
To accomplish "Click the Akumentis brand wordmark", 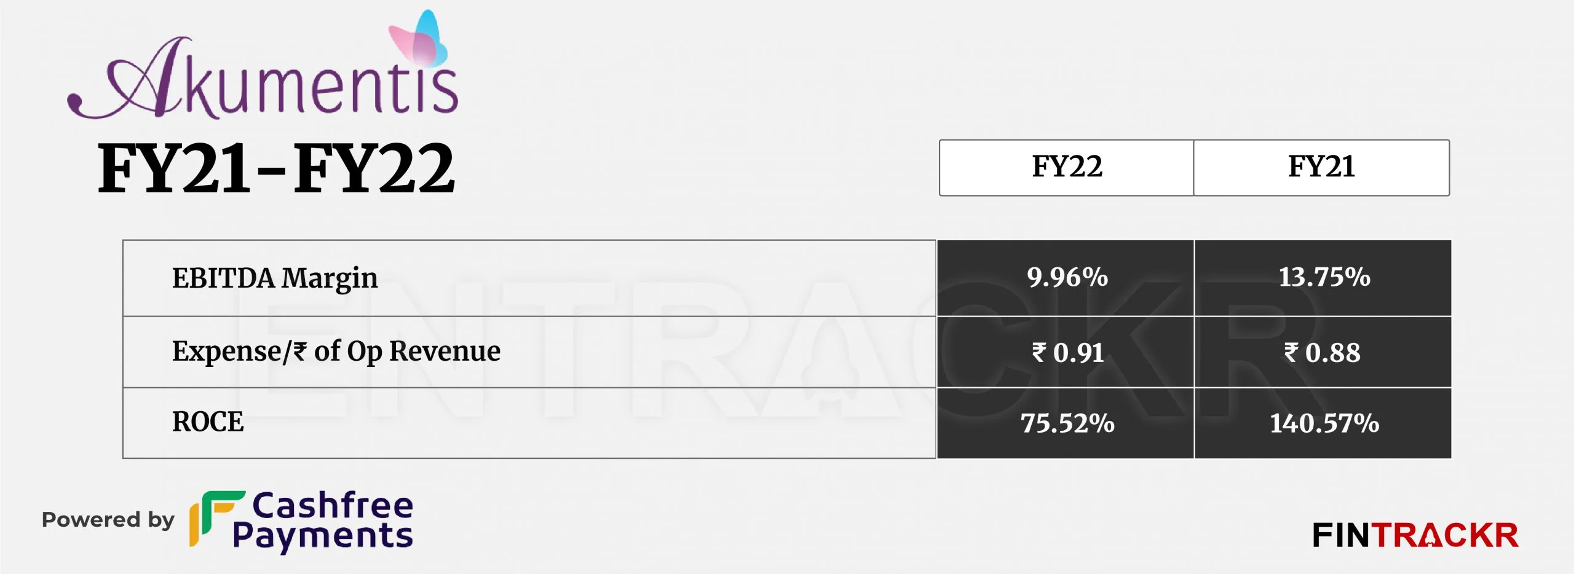I will pos(263,78).
